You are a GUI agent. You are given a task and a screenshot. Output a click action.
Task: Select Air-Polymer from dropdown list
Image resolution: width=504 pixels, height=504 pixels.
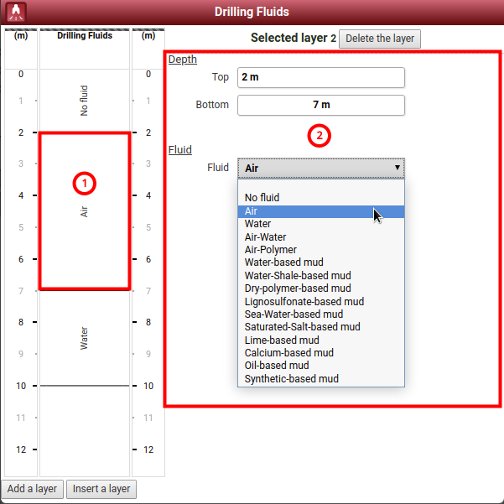pos(270,250)
